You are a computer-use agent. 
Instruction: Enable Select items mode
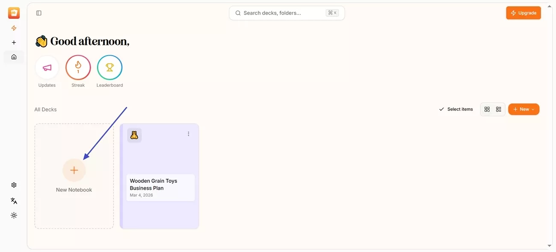456,109
